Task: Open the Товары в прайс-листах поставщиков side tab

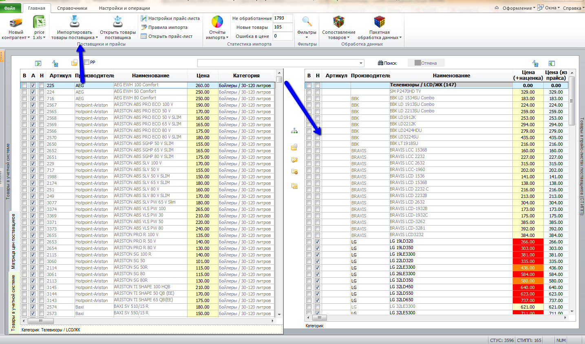Action: [x=582, y=166]
